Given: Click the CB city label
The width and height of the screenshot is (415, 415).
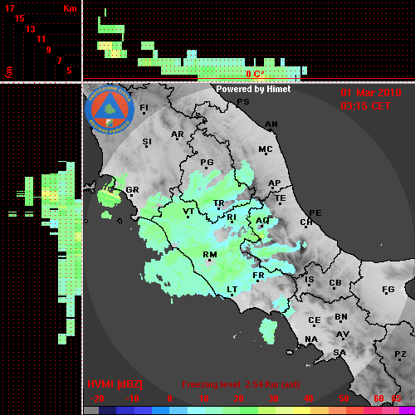Looking at the screenshot, I should [x=335, y=283].
